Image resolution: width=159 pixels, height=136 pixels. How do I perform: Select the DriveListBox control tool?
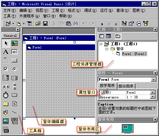coord(14,95)
